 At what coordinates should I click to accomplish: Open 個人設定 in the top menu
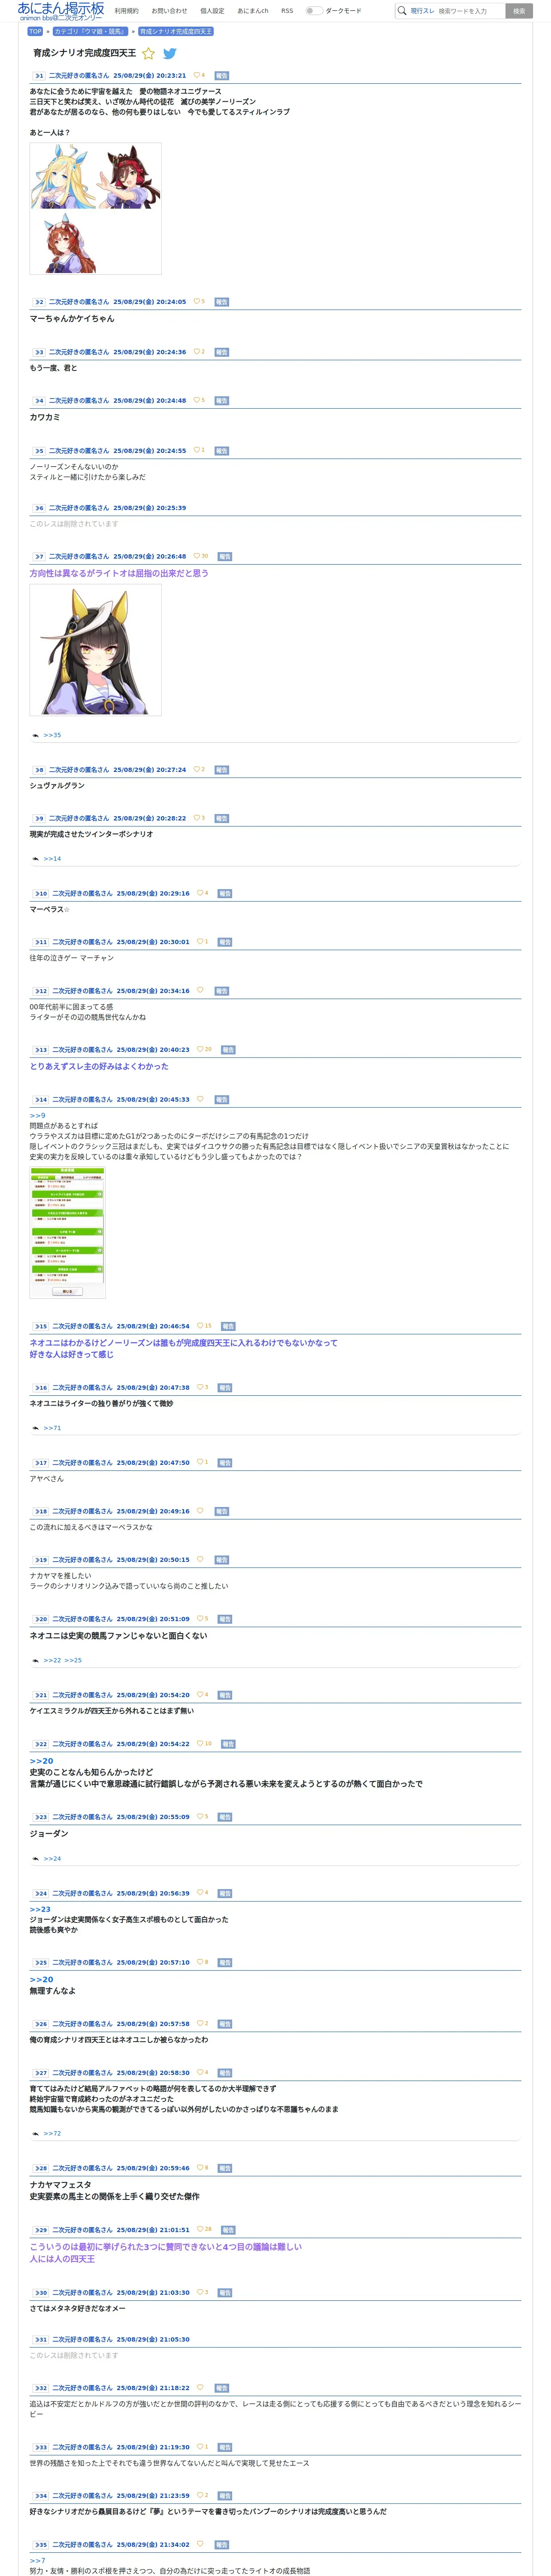pos(212,11)
